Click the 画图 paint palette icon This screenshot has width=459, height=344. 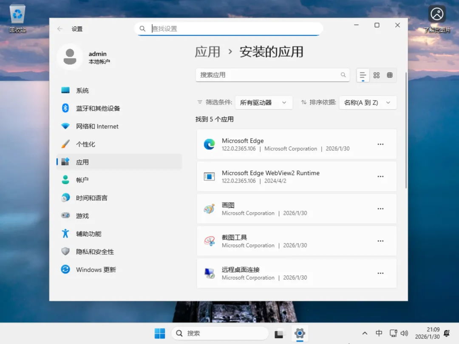pos(209,209)
